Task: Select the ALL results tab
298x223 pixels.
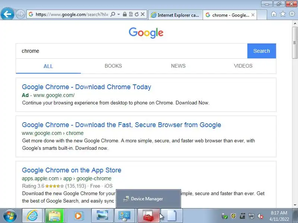Action: tap(48, 66)
